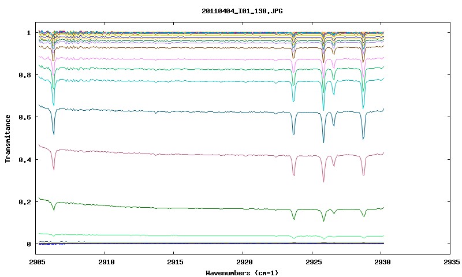Click the y-axis value 0.8
Screen dimensions: 462x277
coord(25,75)
